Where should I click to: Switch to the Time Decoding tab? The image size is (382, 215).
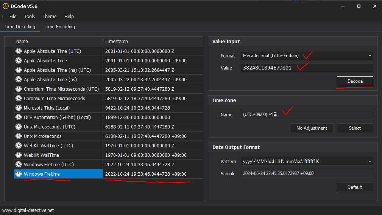[20, 27]
